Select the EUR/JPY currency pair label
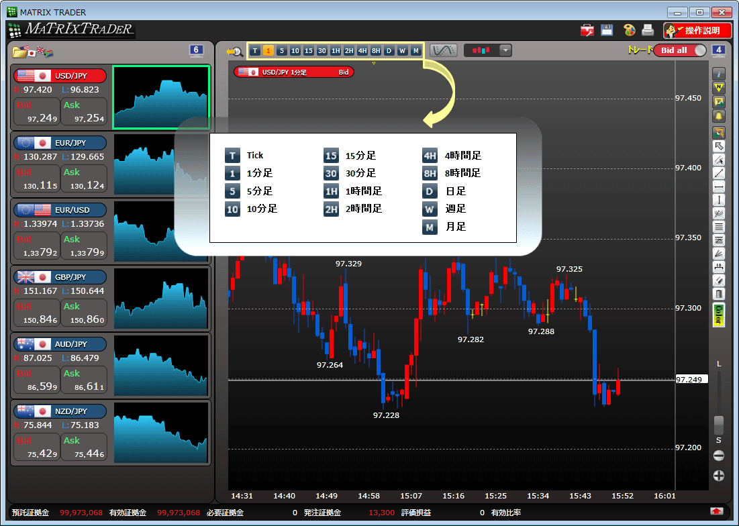This screenshot has width=739, height=526. tap(60, 143)
